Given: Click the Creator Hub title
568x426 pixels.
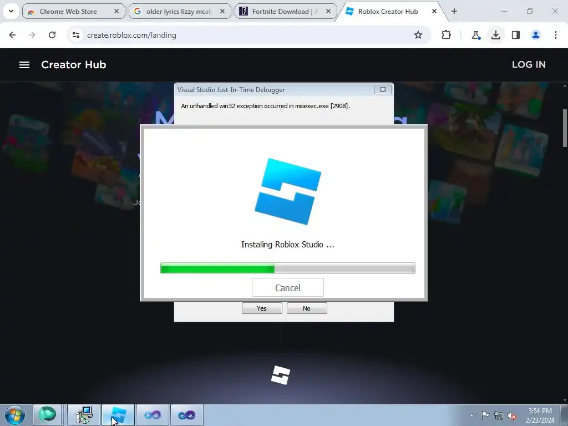Looking at the screenshot, I should [74, 64].
